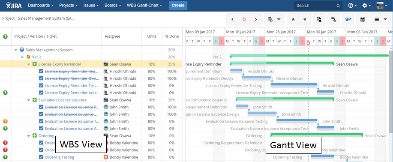Click the Evaluation Licence issuance Testing Gantt bar
393x162 pixels.
297,120
